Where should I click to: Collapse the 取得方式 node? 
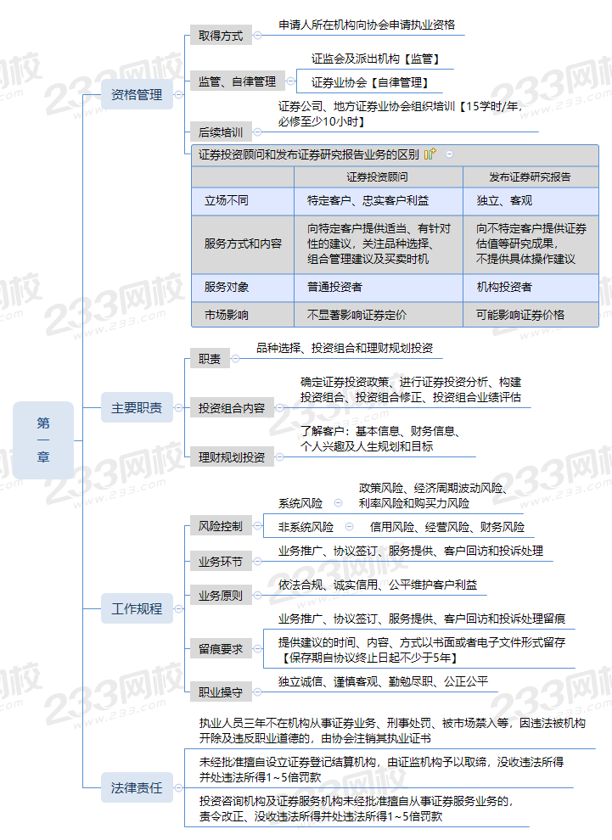tap(258, 36)
